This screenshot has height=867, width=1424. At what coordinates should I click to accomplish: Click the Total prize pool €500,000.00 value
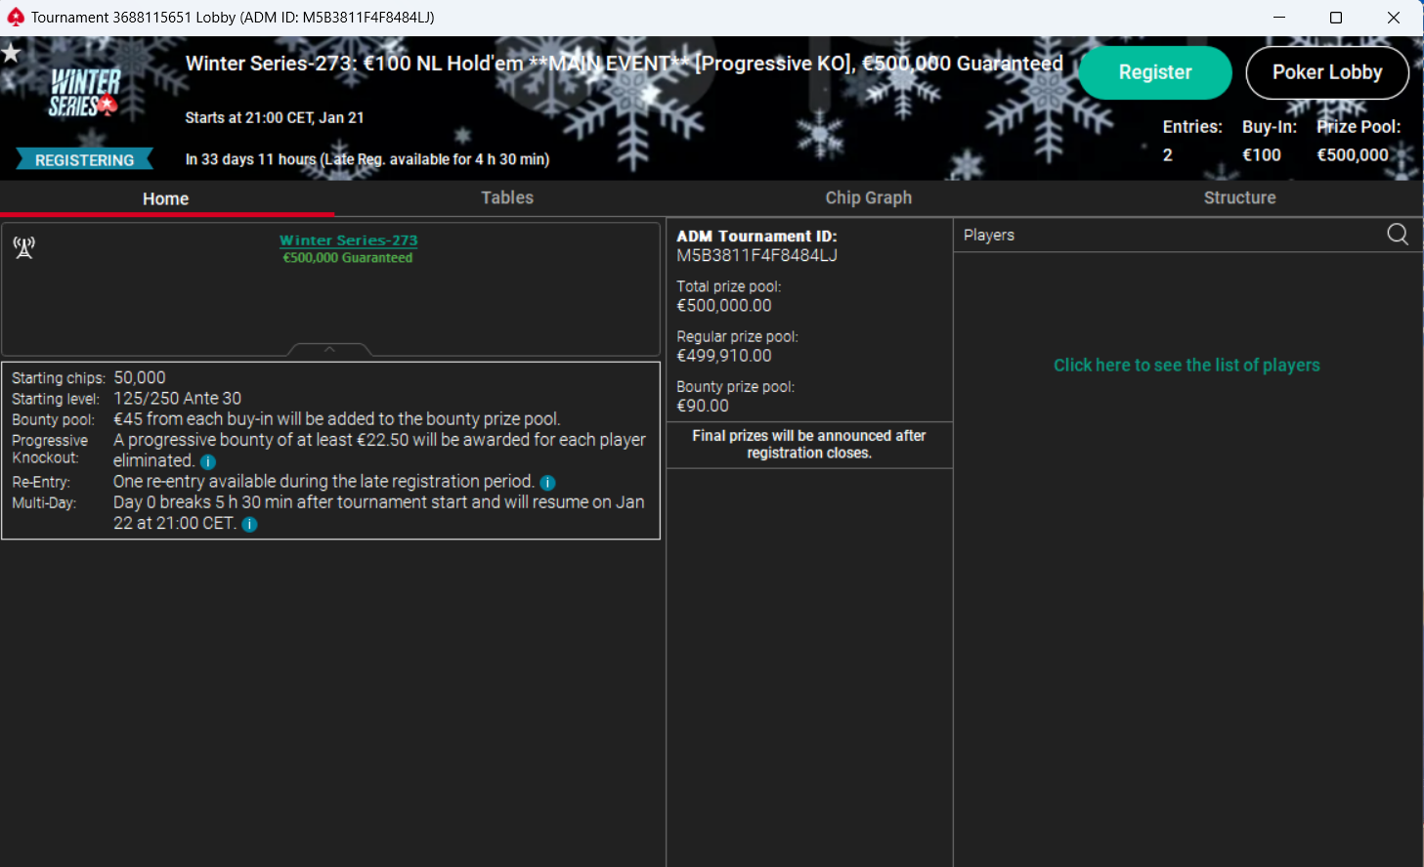pyautogui.click(x=724, y=306)
